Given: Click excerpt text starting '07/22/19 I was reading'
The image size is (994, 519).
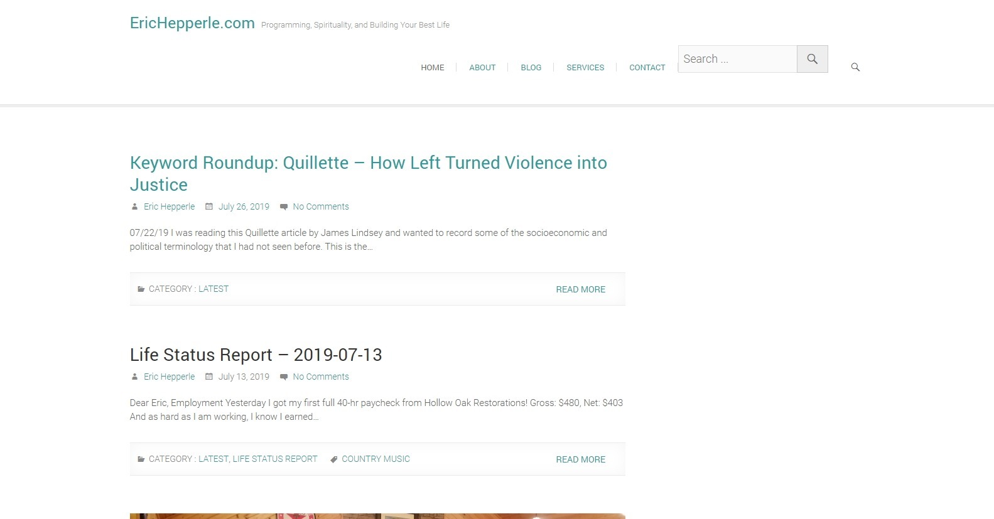Looking at the screenshot, I should click(x=369, y=240).
